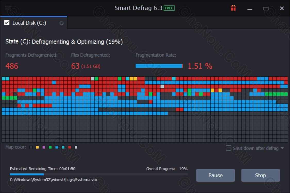The width and height of the screenshot is (290, 193).
Task: Select the Local Disk (C:) tab
Action: [34, 23]
